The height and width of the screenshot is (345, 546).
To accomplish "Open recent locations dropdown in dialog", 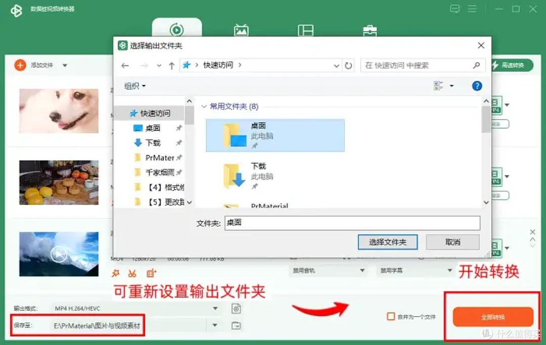I will tap(159, 65).
